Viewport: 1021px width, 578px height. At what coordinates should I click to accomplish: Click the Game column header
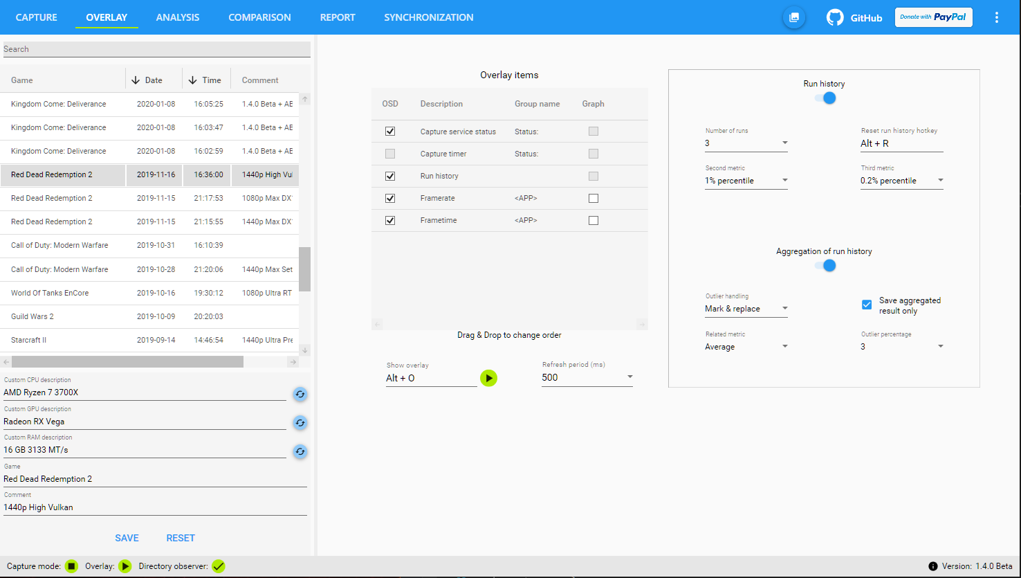[62, 80]
